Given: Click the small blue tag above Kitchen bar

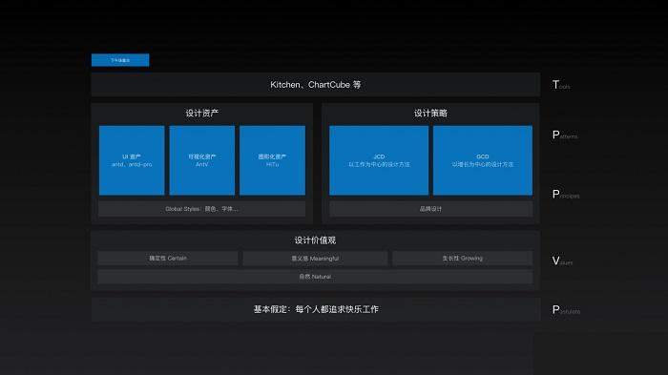Looking at the screenshot, I should point(120,60).
